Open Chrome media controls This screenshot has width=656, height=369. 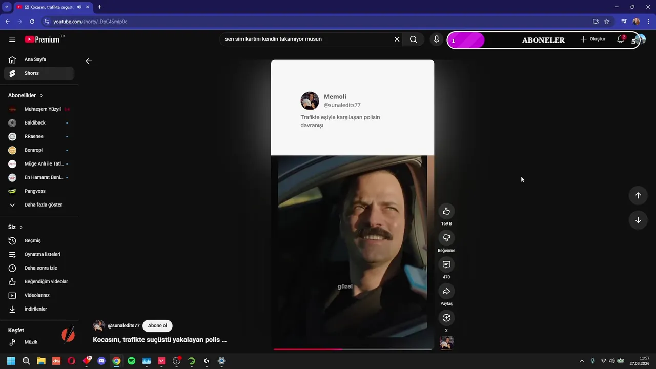(624, 22)
